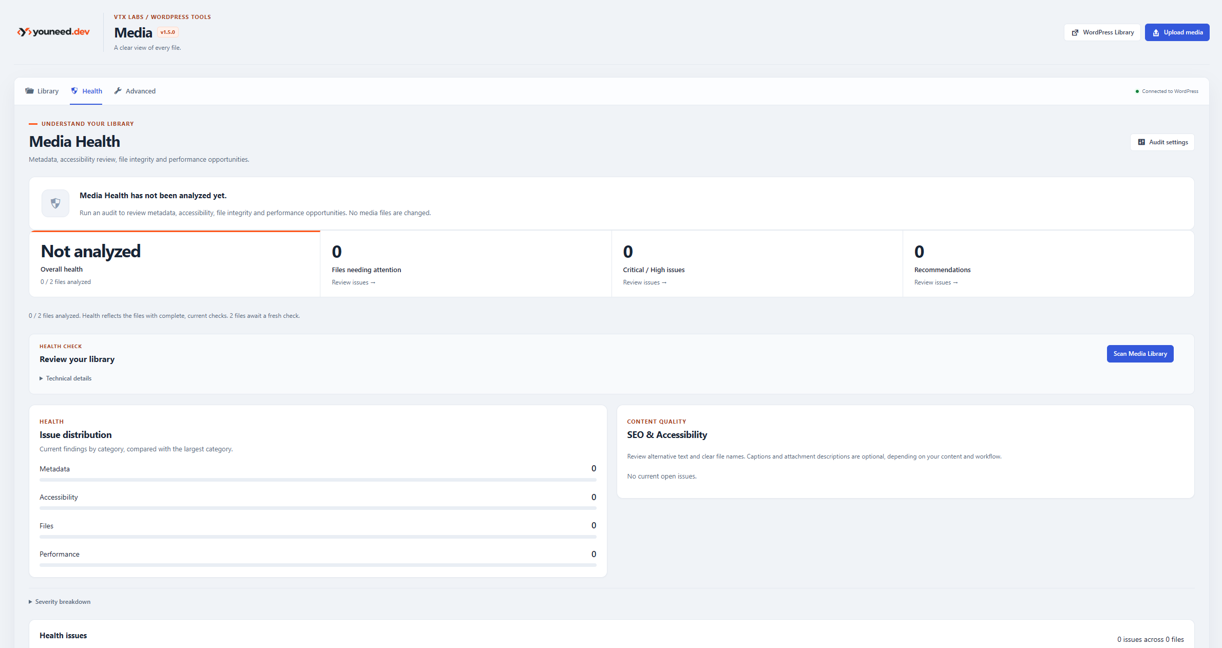The width and height of the screenshot is (1222, 648).
Task: Click "VTX LABS / WORDPRESS TOOLS" breadcrumb
Action: click(162, 17)
